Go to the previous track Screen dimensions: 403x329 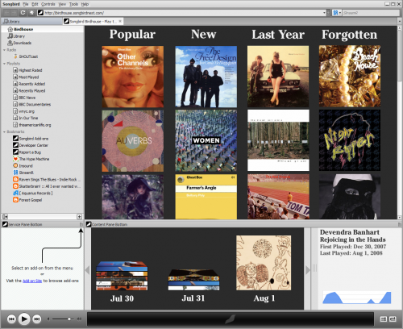click(x=11, y=319)
